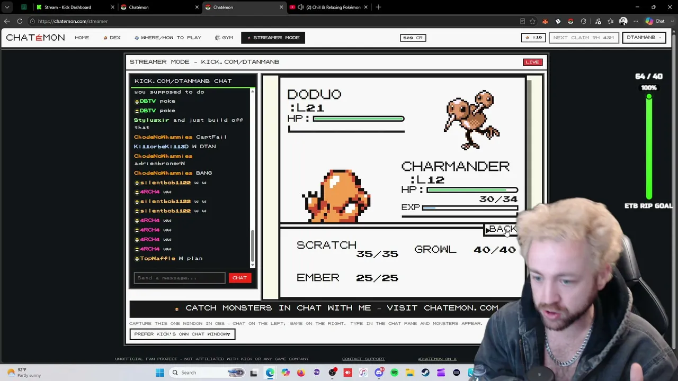678x381 pixels.
Task: Open File Explorer from the taskbar
Action: (410, 373)
